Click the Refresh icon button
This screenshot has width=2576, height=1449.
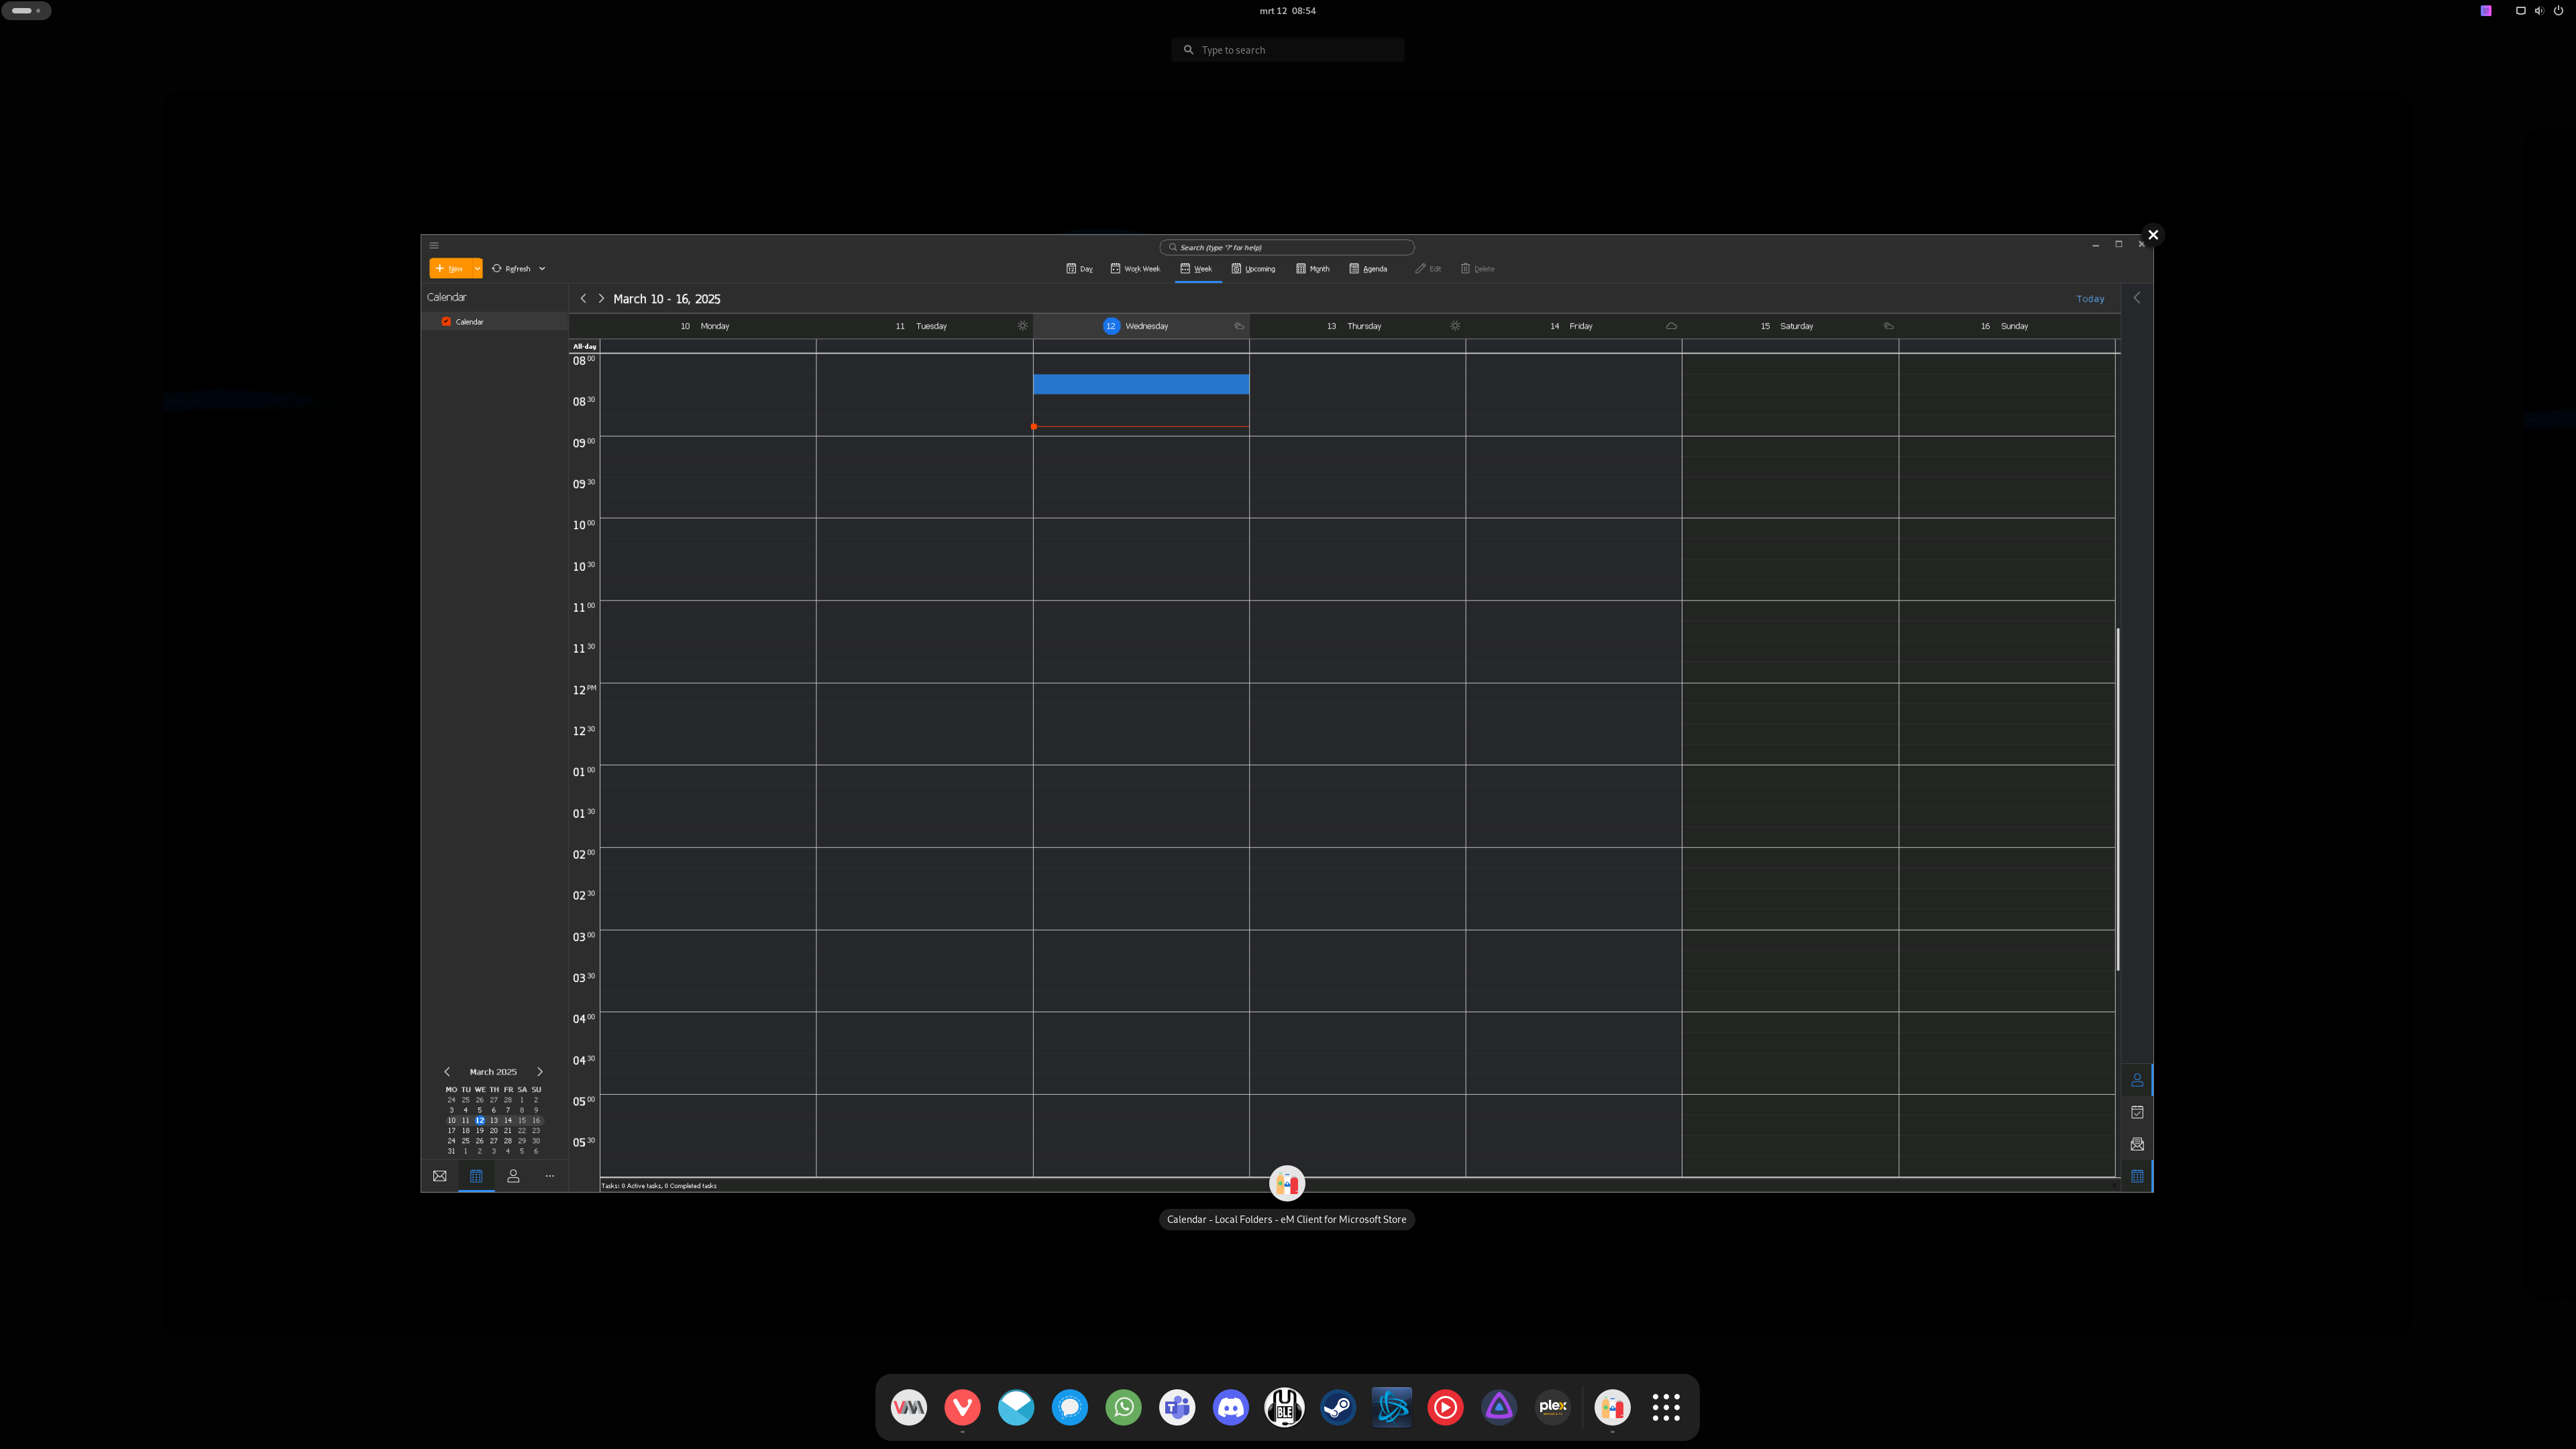click(497, 268)
